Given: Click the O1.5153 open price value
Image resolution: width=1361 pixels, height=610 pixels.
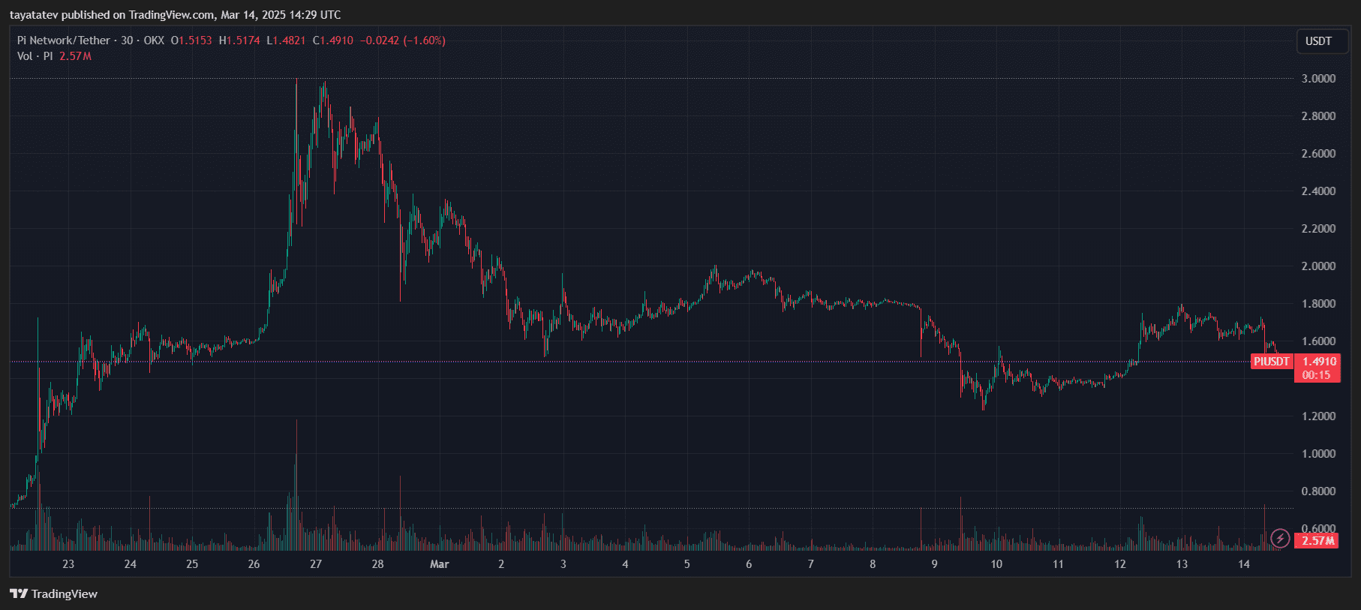Looking at the screenshot, I should pos(191,41).
